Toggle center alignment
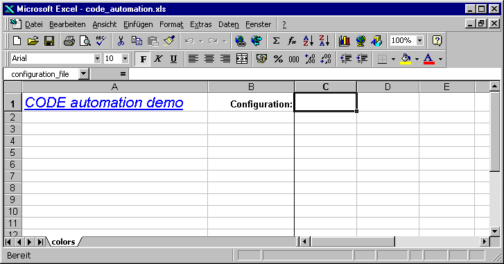The width and height of the screenshot is (504, 264). pyautogui.click(x=209, y=59)
